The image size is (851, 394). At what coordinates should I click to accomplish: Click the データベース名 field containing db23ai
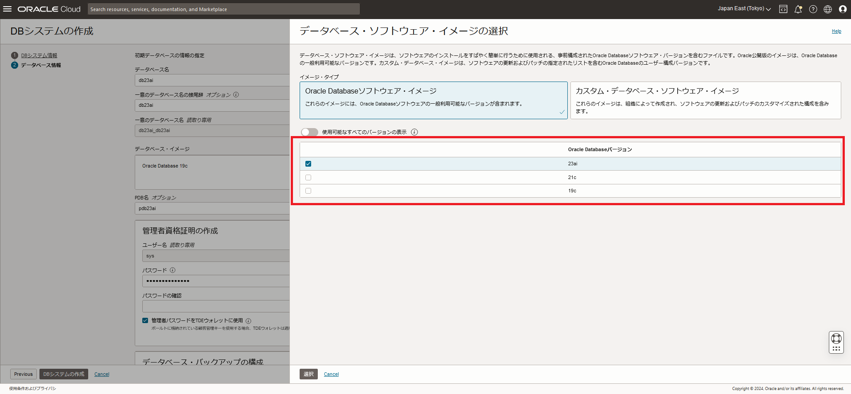click(212, 80)
